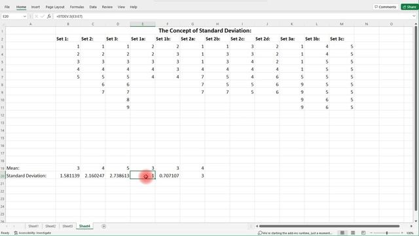Select the Data ribbon tab
The image size is (419, 236).
tap(93, 7)
